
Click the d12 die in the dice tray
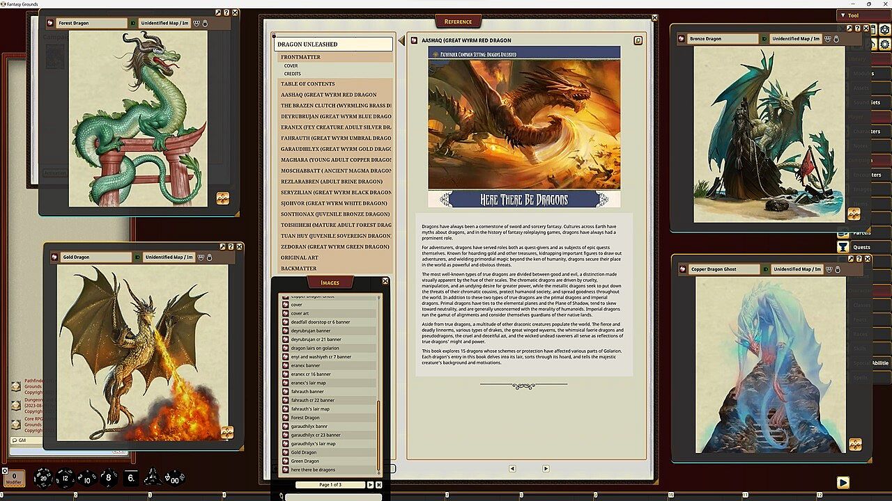coord(65,478)
